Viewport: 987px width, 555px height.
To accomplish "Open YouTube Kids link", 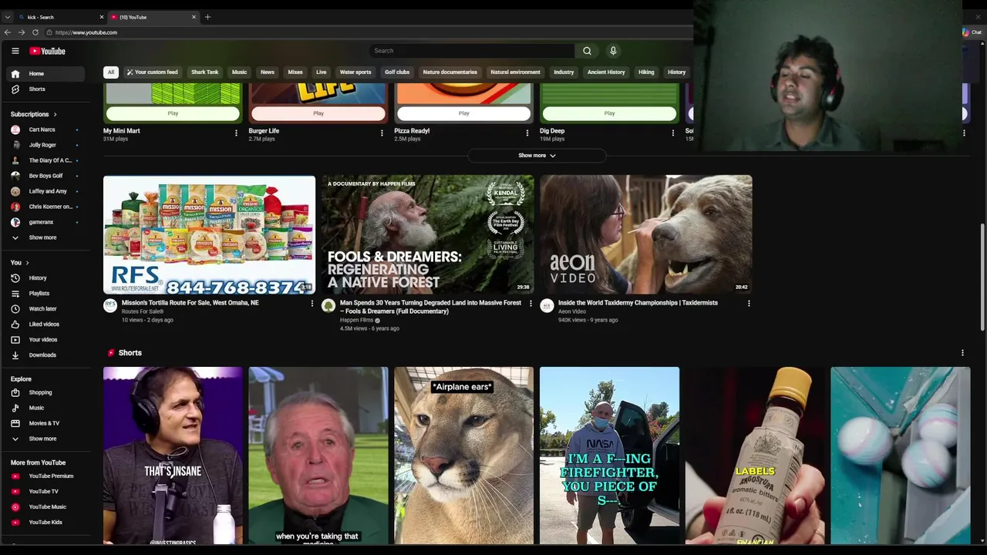I will pyautogui.click(x=45, y=523).
